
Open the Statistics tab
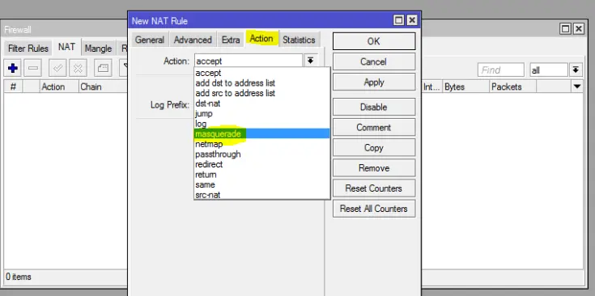pyautogui.click(x=299, y=40)
